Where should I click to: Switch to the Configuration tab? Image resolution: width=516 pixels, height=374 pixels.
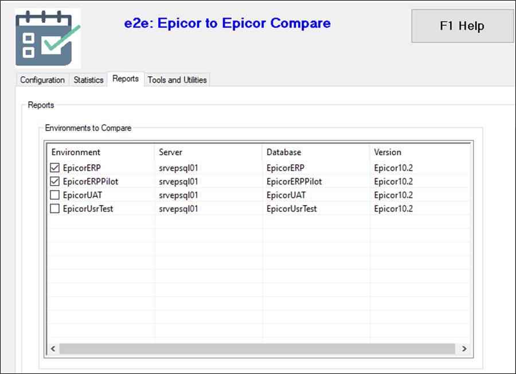pyautogui.click(x=42, y=80)
